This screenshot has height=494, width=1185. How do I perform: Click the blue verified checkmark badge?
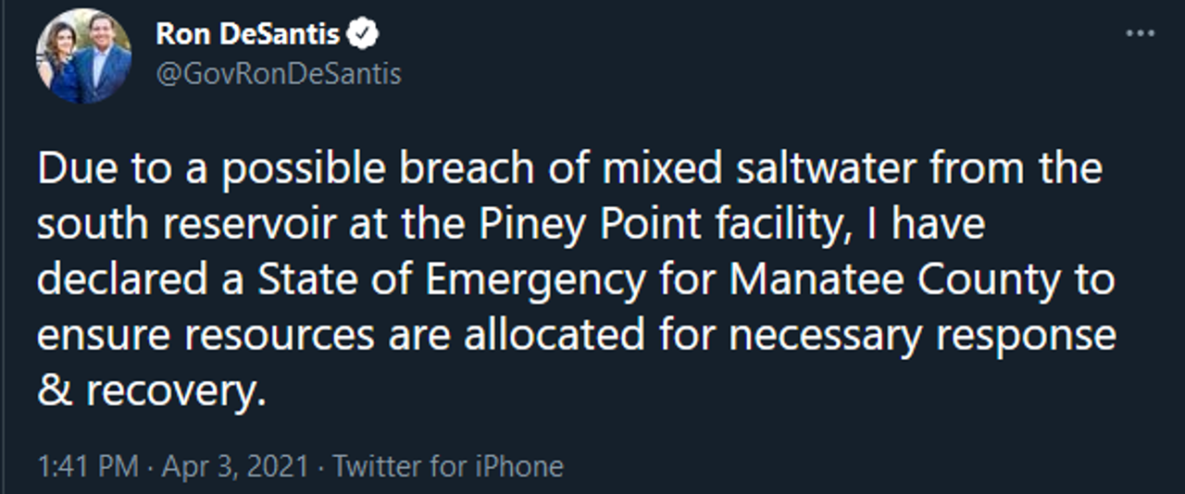364,35
